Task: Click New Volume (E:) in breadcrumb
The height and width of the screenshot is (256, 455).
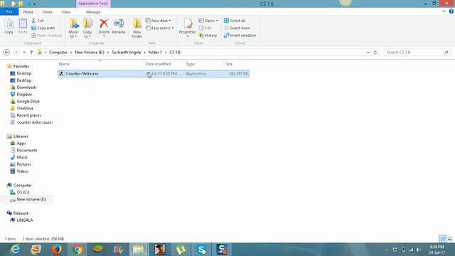Action: [x=90, y=52]
